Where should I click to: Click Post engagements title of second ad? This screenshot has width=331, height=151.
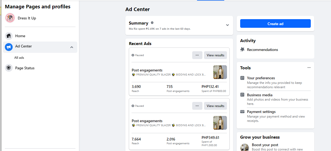point(147,121)
